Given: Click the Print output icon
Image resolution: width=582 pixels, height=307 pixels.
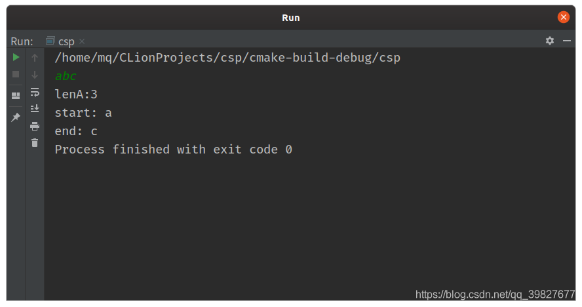Looking at the screenshot, I should [x=35, y=126].
